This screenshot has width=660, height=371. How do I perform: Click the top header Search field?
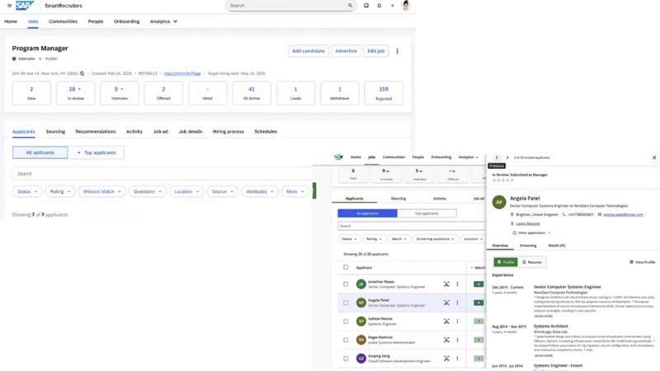pyautogui.click(x=290, y=6)
